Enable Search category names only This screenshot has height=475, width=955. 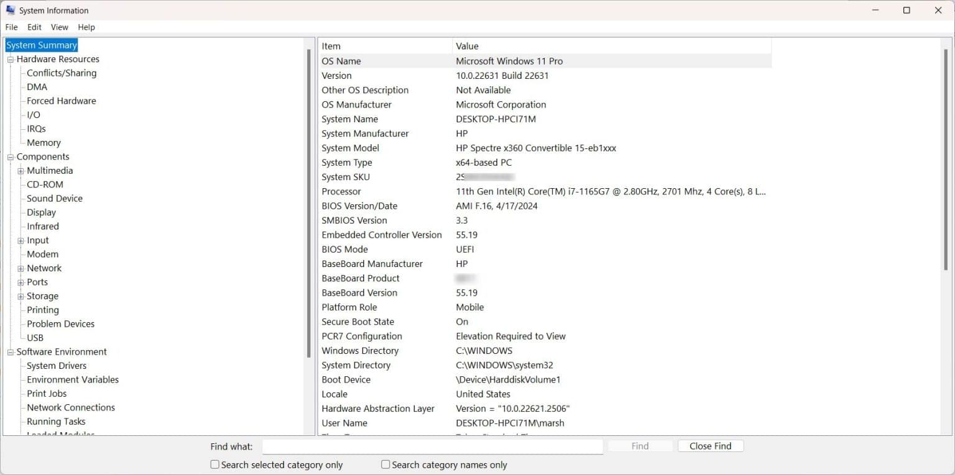385,464
